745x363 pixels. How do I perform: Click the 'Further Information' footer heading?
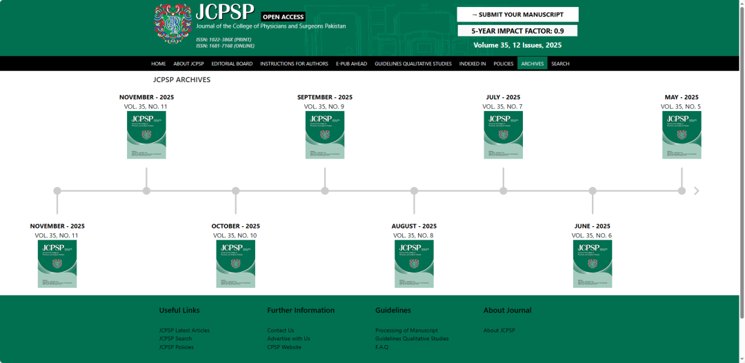(301, 311)
